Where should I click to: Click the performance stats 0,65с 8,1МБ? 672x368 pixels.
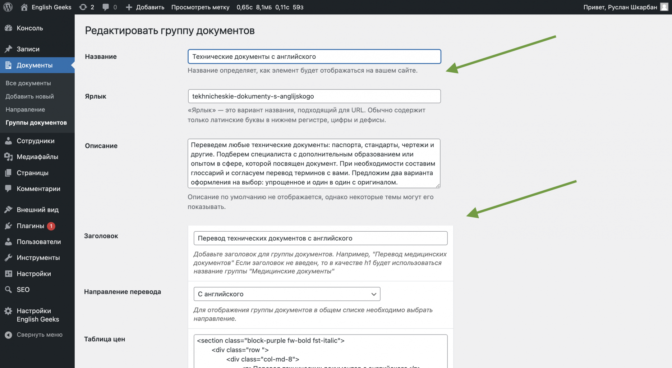[x=254, y=7]
